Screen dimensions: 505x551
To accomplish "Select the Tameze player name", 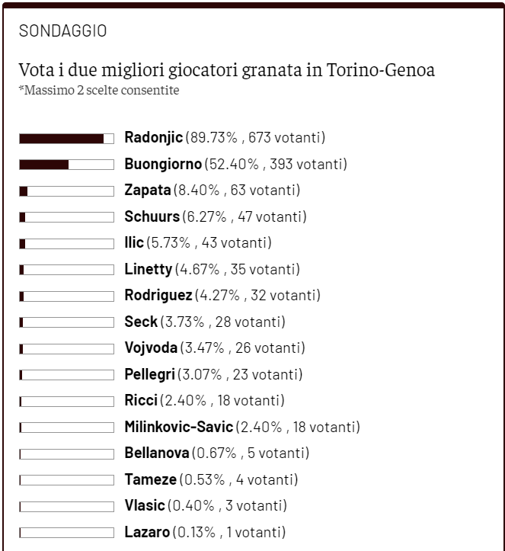I will [x=150, y=479].
